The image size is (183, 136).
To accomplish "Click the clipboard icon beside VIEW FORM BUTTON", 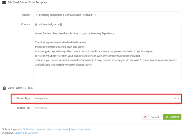I will [x=4, y=88].
